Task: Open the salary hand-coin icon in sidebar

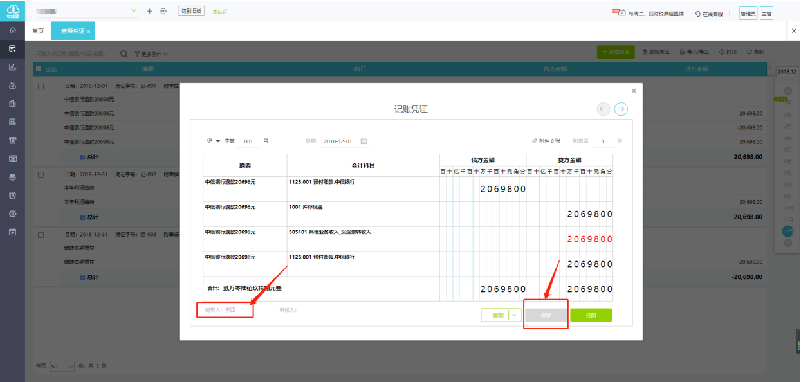Action: [x=12, y=177]
